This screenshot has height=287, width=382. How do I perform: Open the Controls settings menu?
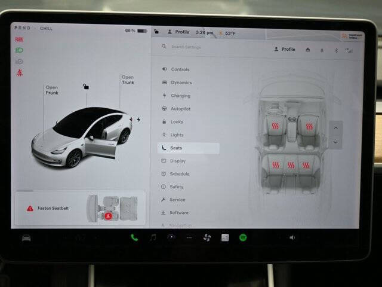click(175, 69)
